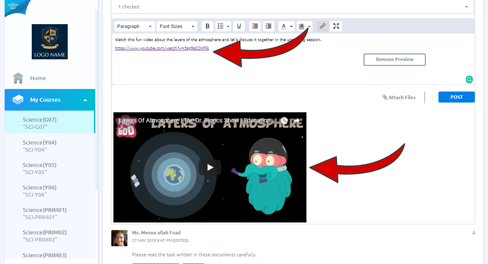Open the Paragraph format dropdown

[x=134, y=26]
